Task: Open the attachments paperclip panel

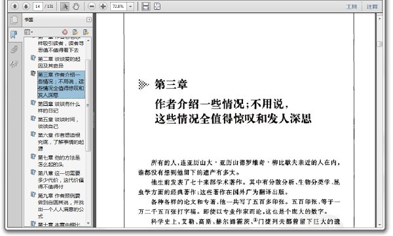Action: pos(14,49)
